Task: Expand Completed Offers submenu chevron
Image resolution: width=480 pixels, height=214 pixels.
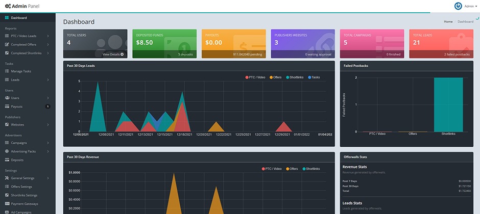Action: [x=48, y=44]
